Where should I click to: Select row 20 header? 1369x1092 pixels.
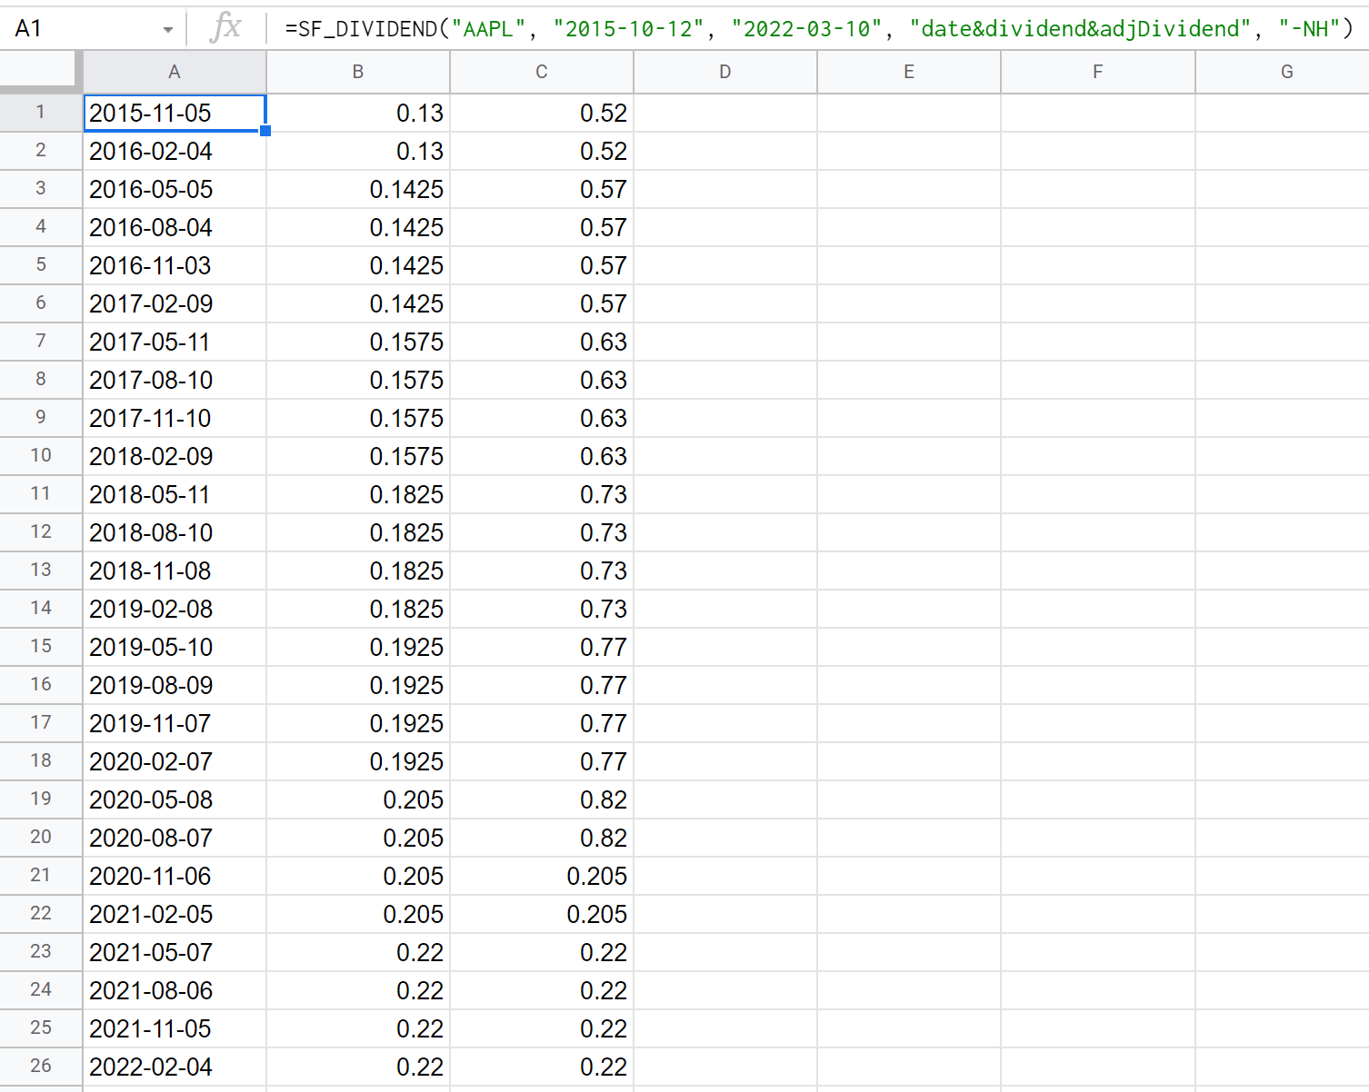(x=41, y=838)
